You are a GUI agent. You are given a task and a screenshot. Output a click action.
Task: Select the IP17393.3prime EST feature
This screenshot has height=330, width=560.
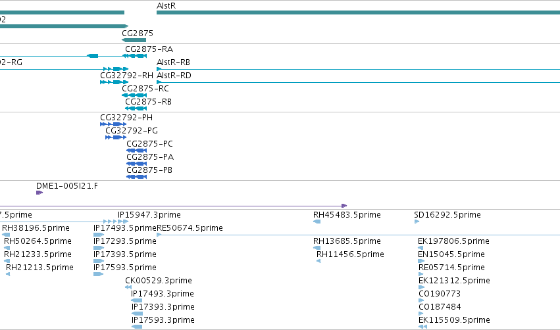click(137, 314)
